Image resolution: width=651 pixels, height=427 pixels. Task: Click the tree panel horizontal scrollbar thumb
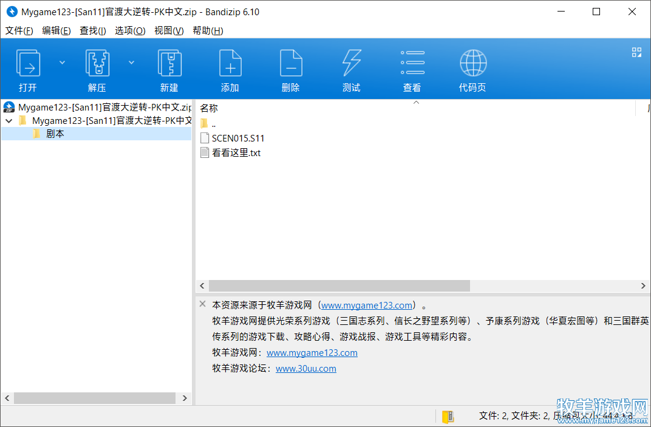point(95,398)
